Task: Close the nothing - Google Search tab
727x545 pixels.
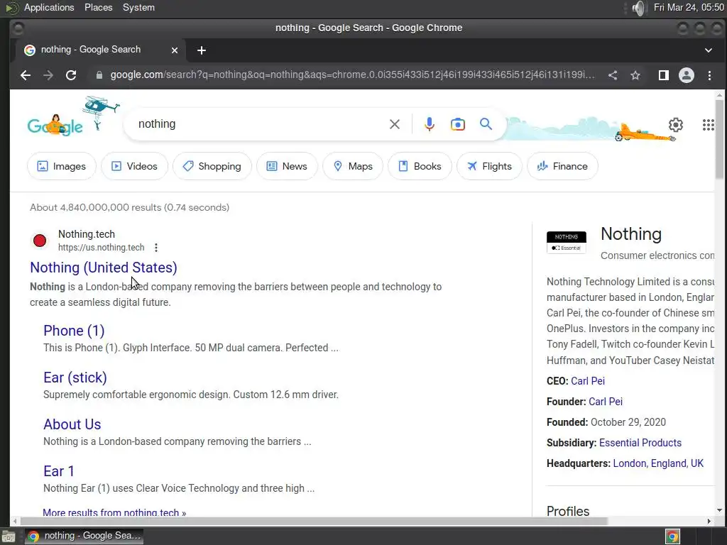Action: (175, 50)
